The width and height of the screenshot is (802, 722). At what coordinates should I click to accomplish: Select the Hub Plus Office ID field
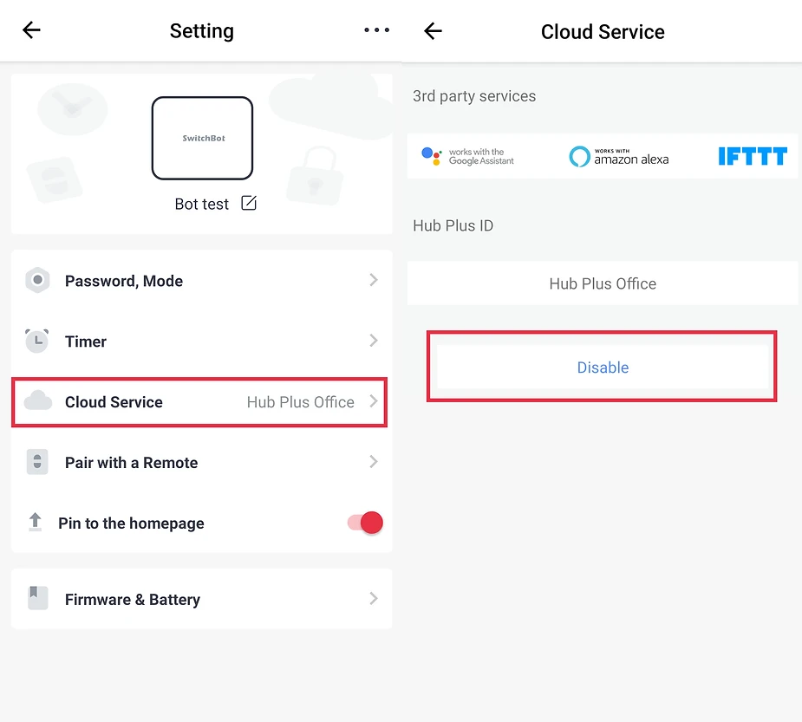[x=602, y=283]
